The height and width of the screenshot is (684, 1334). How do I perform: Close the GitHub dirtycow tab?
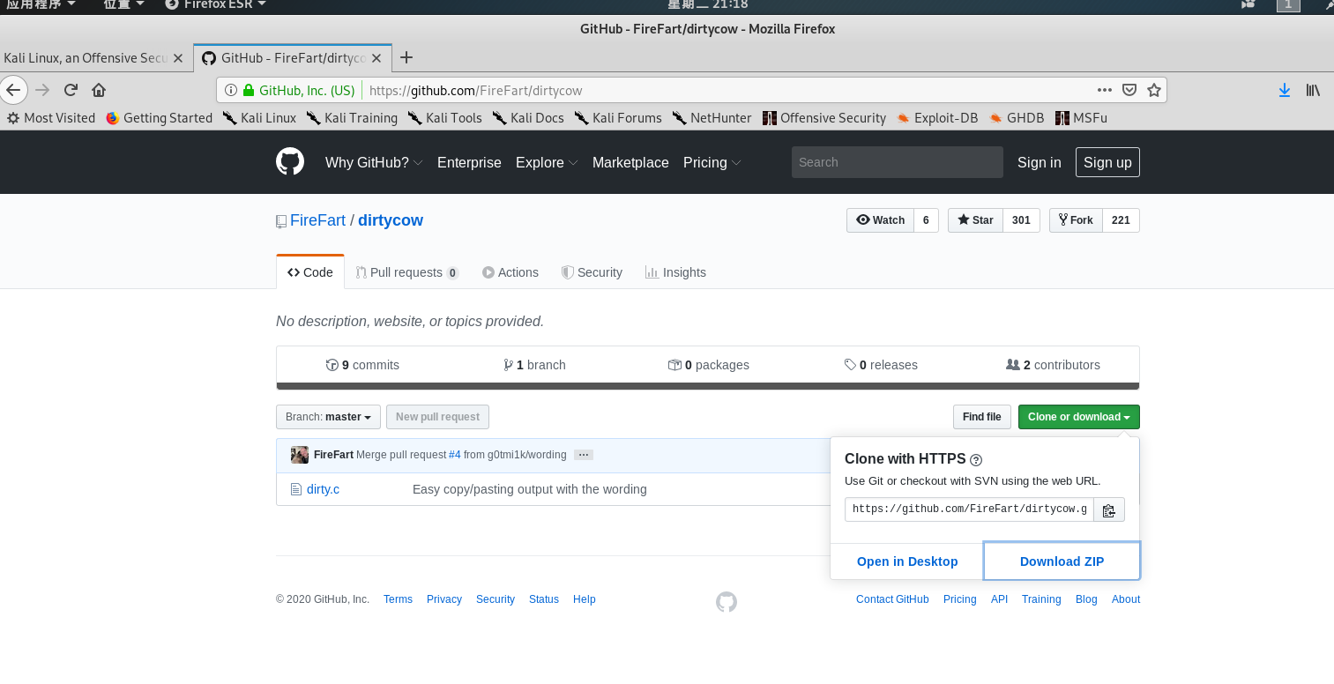[376, 58]
